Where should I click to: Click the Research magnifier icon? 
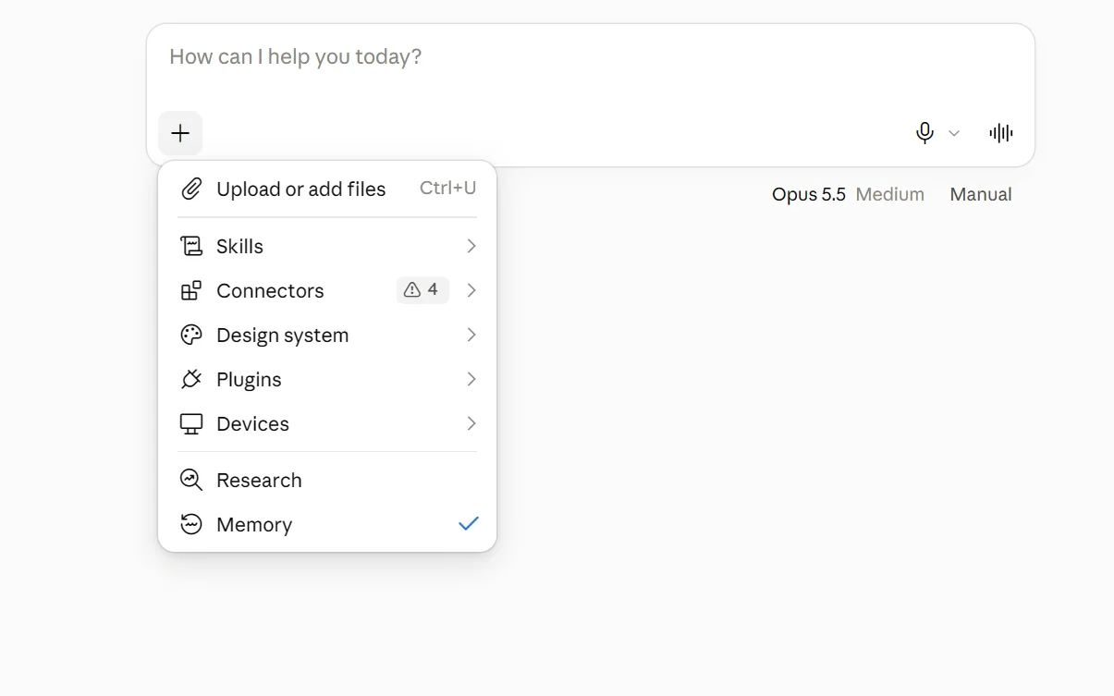191,480
